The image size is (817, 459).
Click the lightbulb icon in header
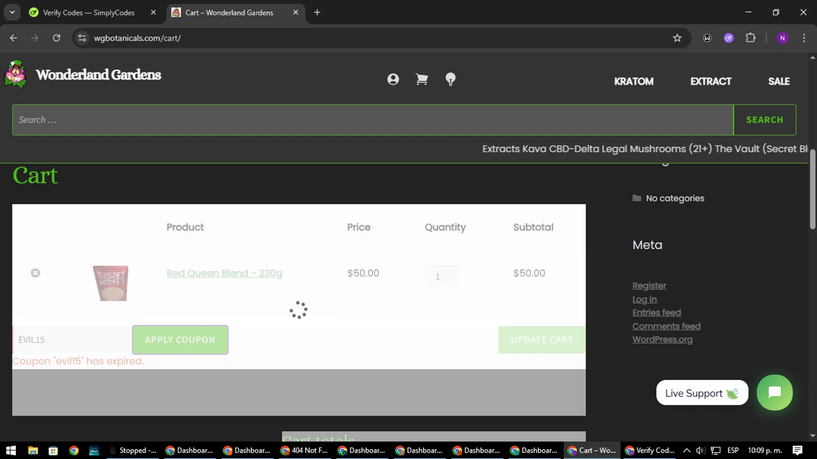click(450, 79)
